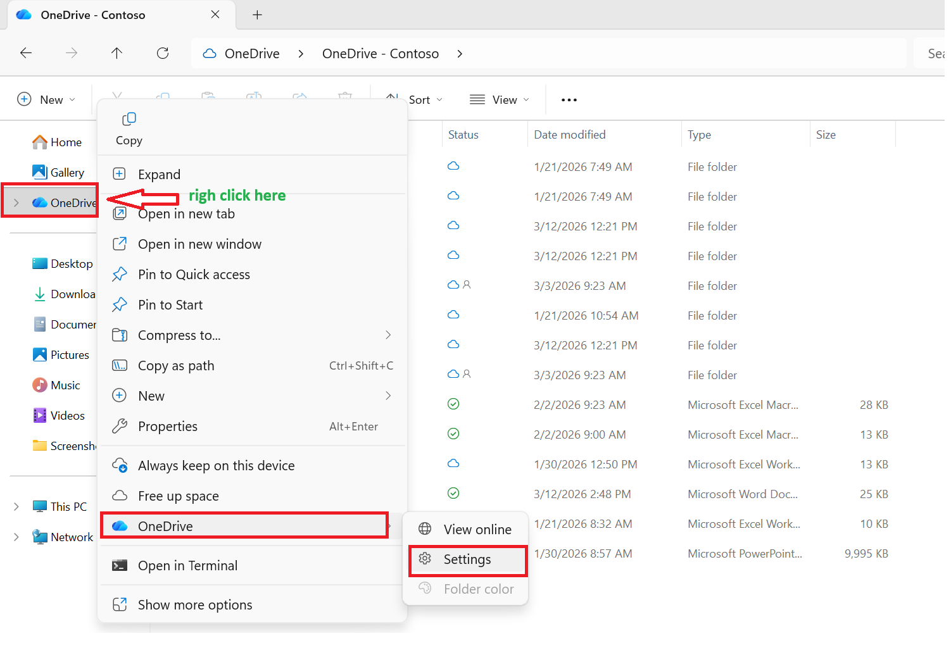Open the Music folder in sidebar
Viewport: 951px width, 650px height.
(56, 385)
